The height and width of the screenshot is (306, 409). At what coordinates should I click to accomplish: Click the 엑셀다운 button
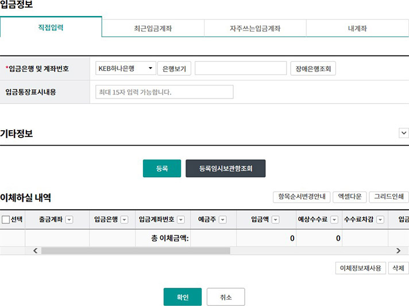[349, 197]
